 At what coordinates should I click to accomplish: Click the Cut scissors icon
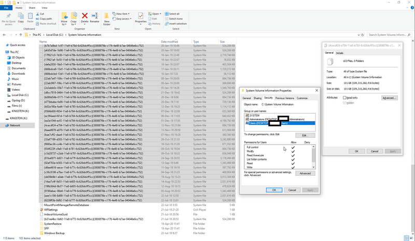36,14
